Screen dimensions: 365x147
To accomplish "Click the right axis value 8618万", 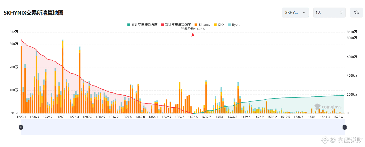I will tap(352, 32).
